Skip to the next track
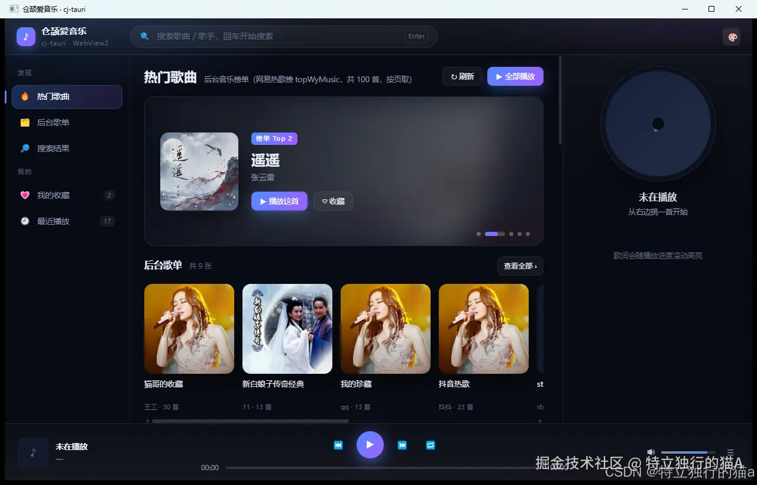 coord(402,445)
